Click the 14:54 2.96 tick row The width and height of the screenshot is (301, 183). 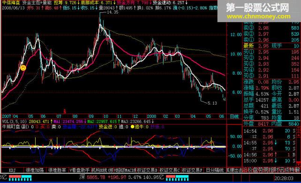point(270,131)
